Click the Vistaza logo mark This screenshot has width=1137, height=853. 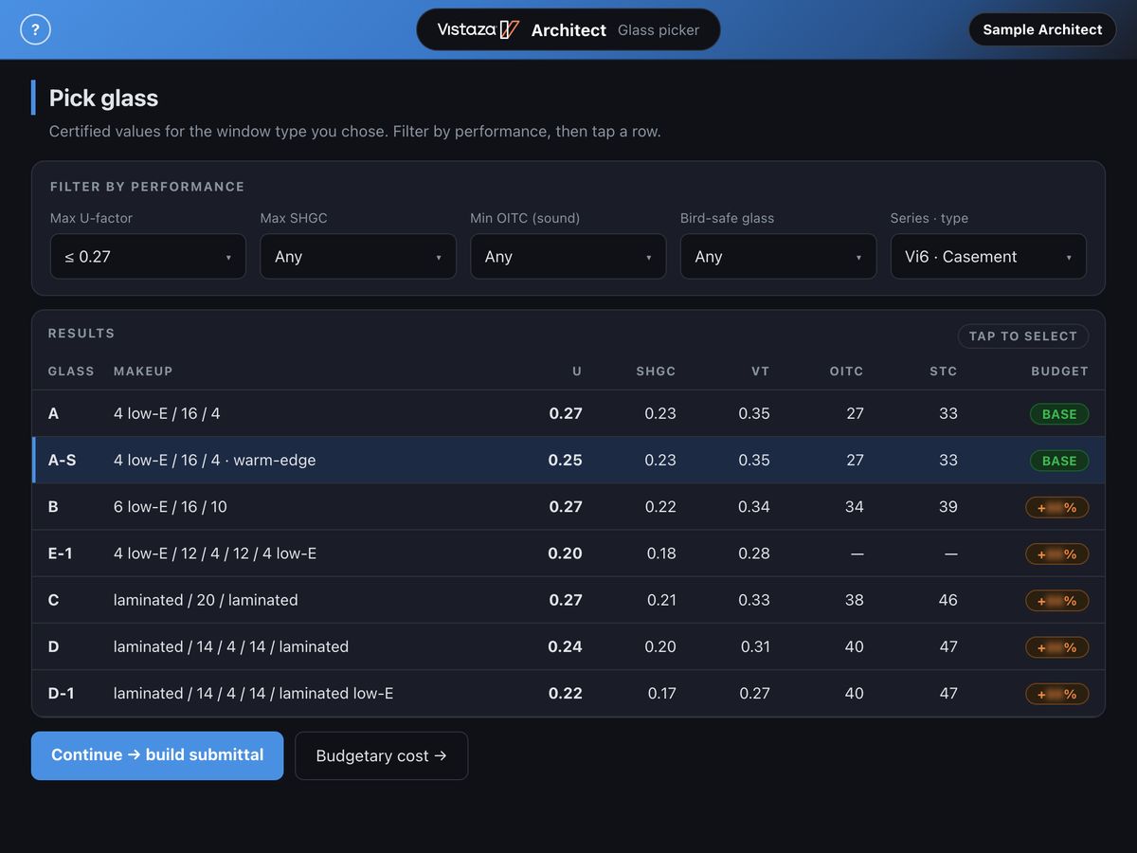pyautogui.click(x=478, y=29)
